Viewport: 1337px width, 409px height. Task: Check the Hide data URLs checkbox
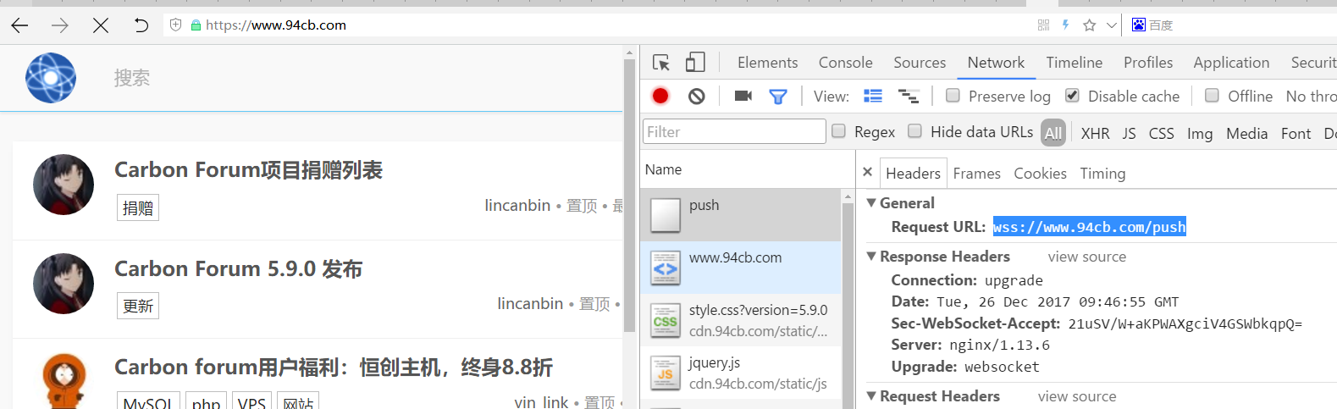914,131
